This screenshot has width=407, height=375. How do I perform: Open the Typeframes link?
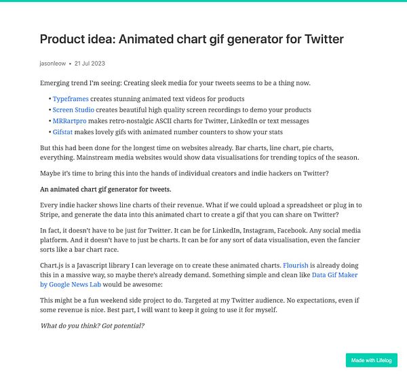(71, 99)
